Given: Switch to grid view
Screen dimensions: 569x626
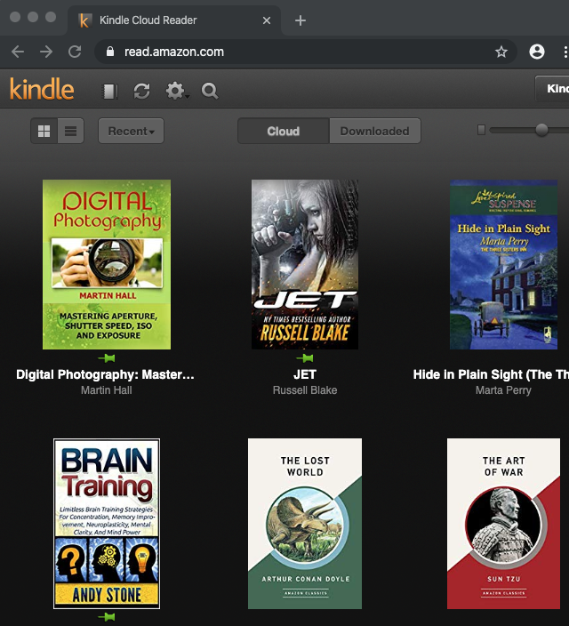Looking at the screenshot, I should pos(44,131).
